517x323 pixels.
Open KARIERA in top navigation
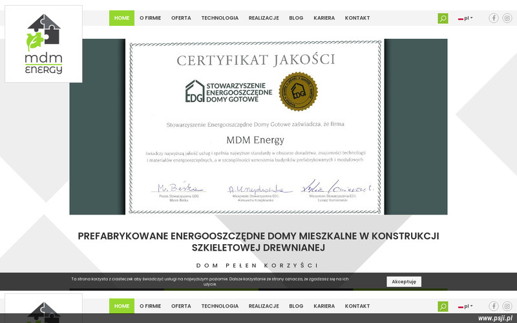(324, 18)
